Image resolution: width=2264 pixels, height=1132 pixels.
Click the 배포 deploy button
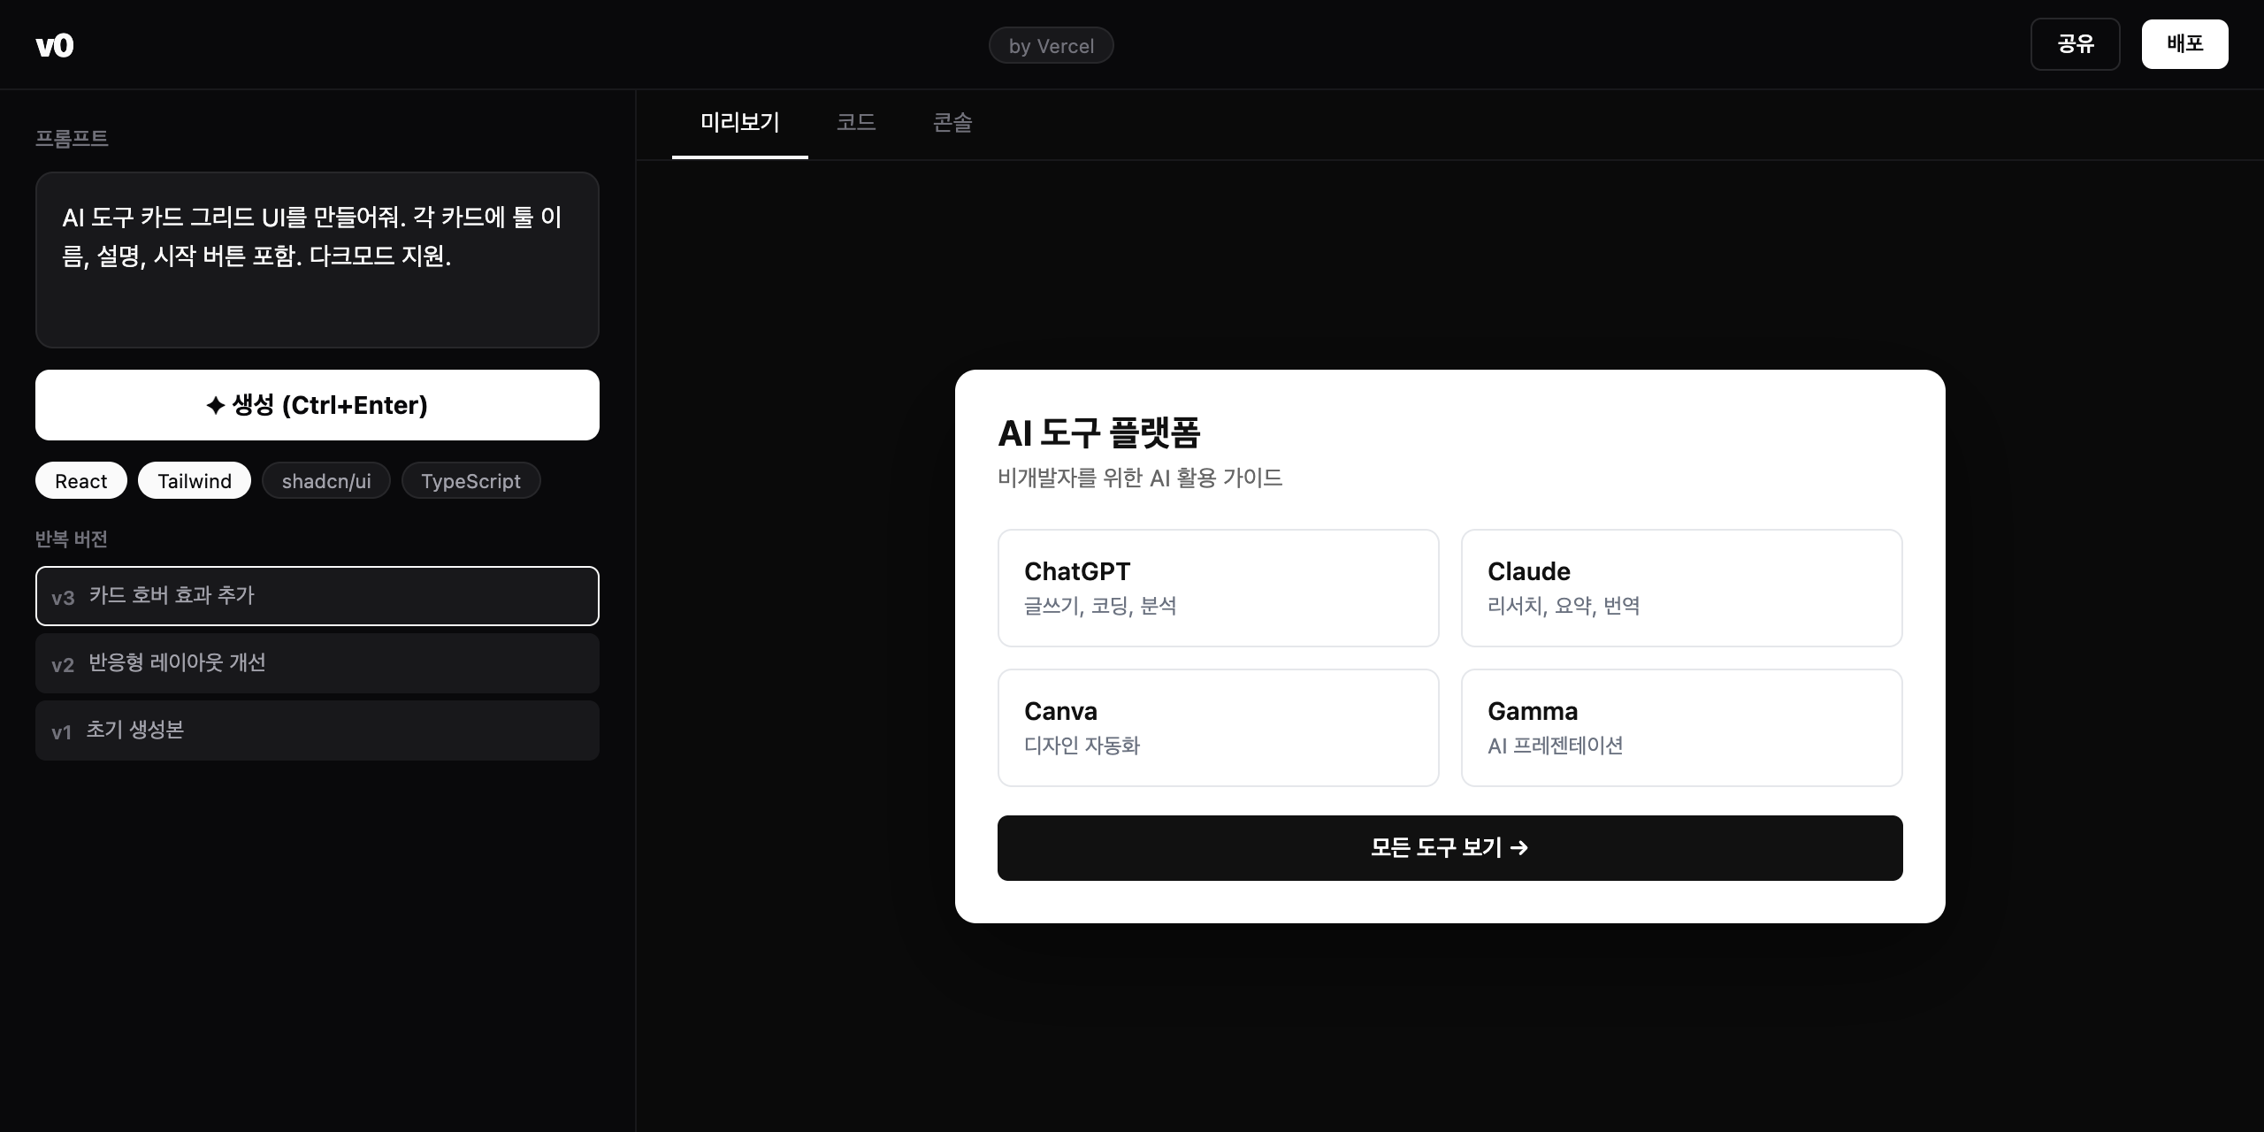point(2184,44)
